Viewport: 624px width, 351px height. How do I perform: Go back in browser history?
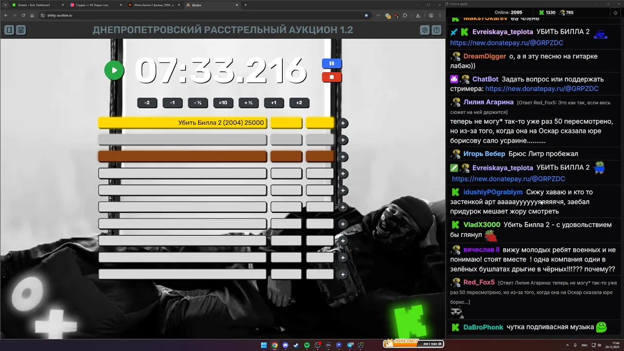pyautogui.click(x=5, y=15)
